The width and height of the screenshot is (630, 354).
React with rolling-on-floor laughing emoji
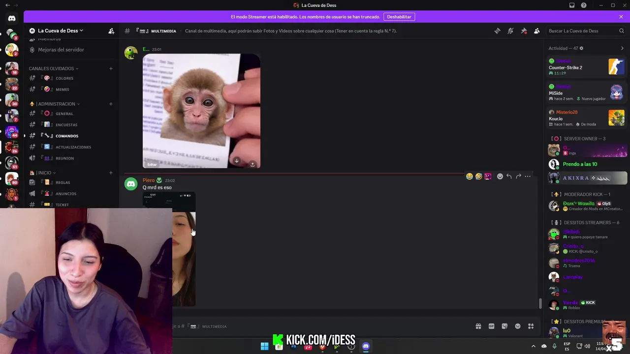click(x=478, y=177)
